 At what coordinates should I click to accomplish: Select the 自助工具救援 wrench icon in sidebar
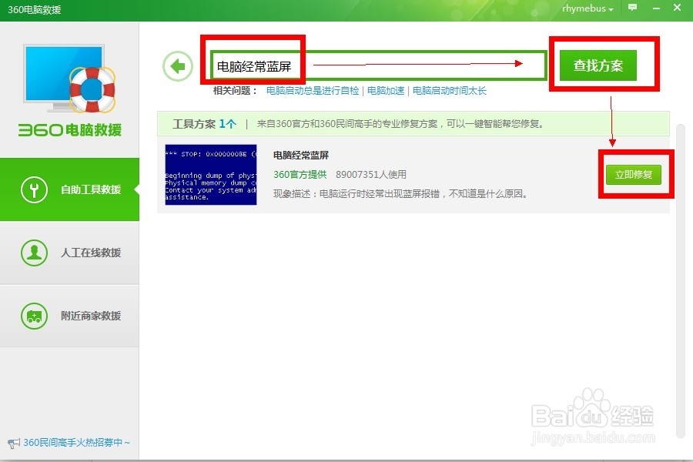point(33,189)
